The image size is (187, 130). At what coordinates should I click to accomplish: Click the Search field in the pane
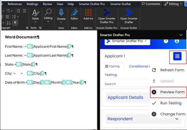coord(126,84)
